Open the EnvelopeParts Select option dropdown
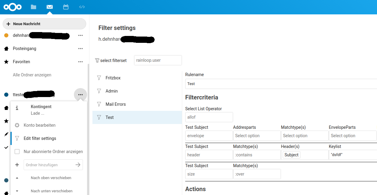 pyautogui.click(x=353, y=136)
